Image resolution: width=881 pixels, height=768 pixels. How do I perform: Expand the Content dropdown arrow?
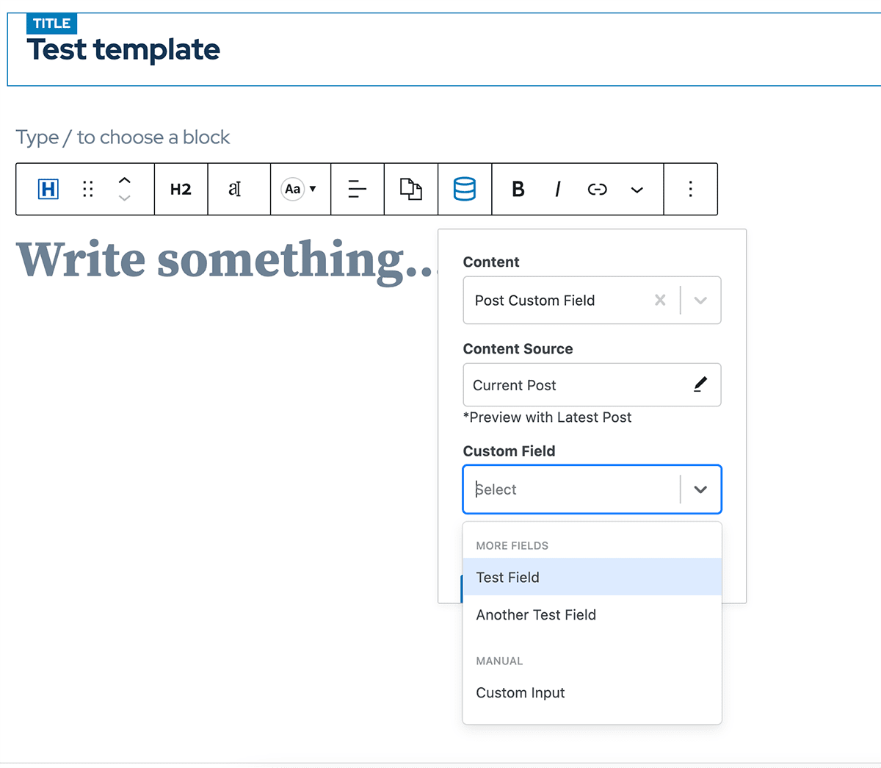pos(700,300)
